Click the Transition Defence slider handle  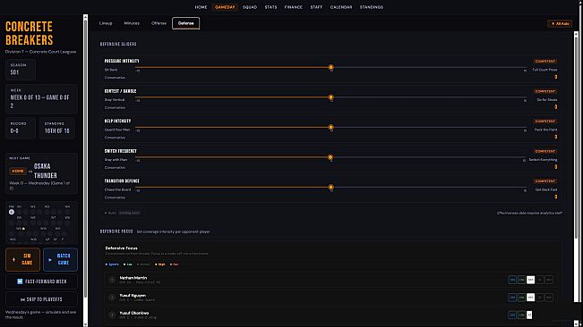331,188
